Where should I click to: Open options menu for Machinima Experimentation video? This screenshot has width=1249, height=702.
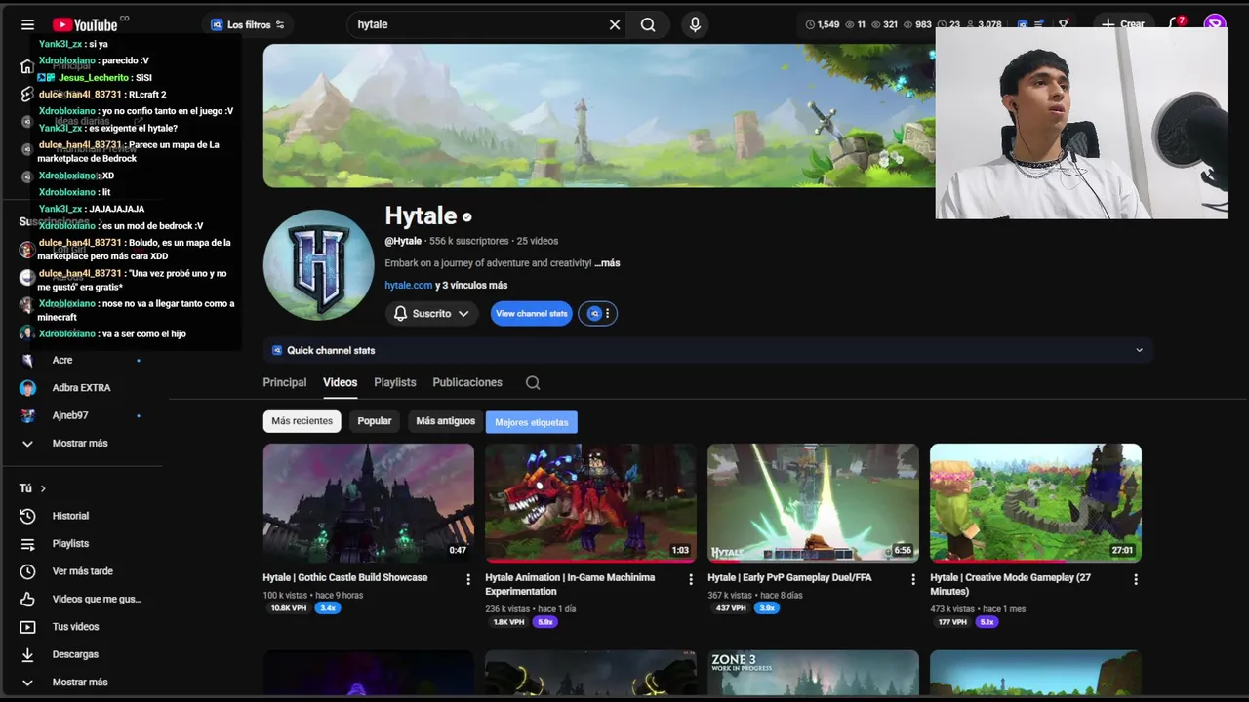[x=690, y=579]
